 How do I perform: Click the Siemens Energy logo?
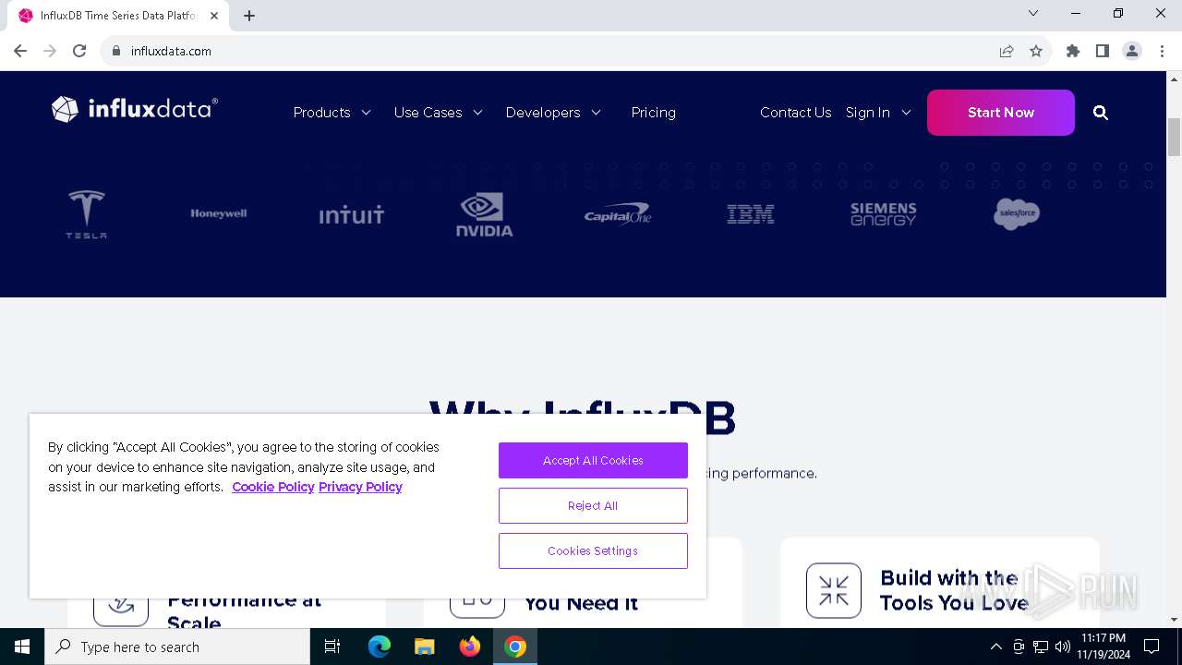point(883,214)
